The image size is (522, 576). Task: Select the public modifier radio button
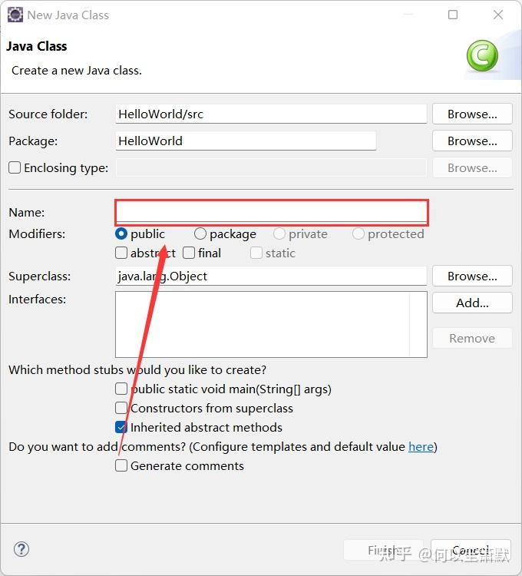pos(121,233)
